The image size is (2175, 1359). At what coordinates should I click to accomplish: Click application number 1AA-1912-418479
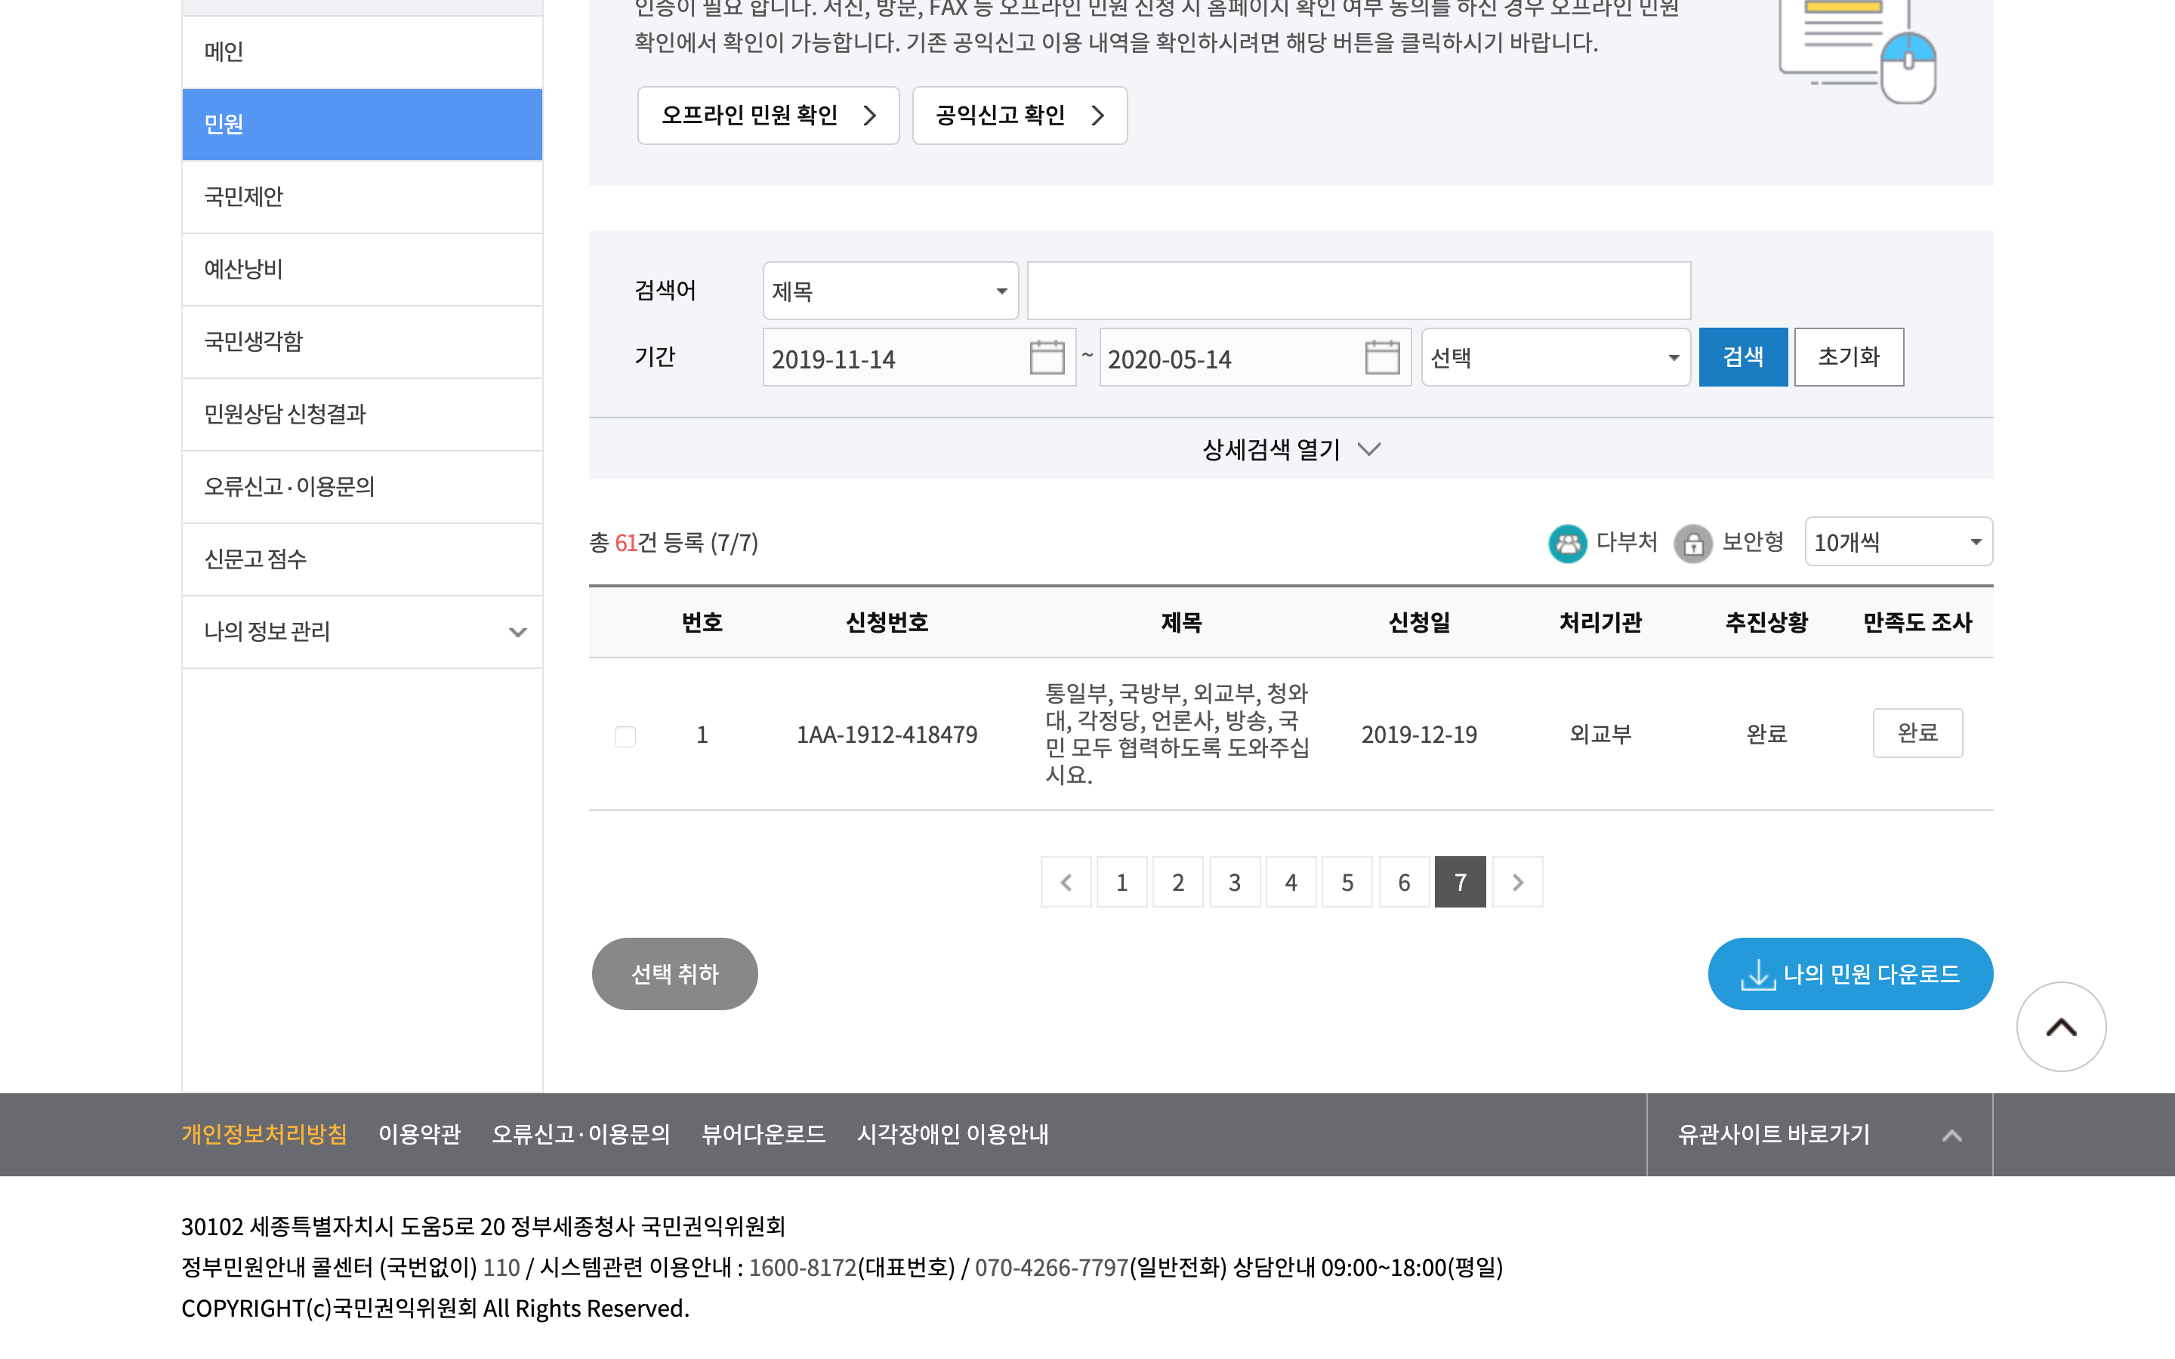tap(887, 735)
